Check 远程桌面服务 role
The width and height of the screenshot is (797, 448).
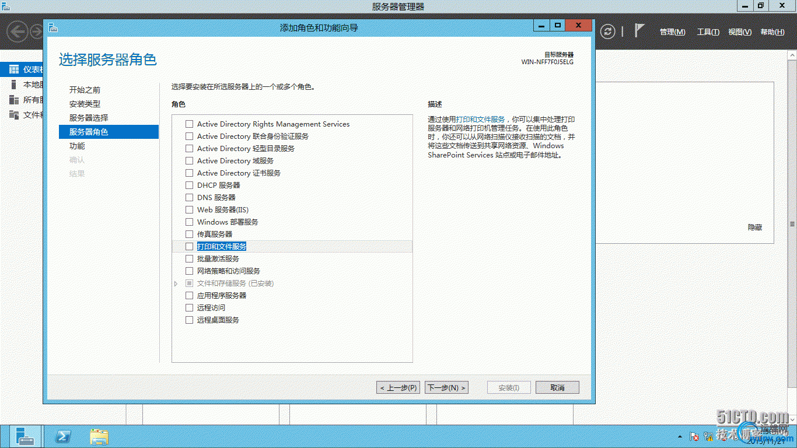pos(189,320)
